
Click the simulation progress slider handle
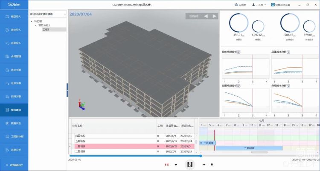tap(201, 156)
